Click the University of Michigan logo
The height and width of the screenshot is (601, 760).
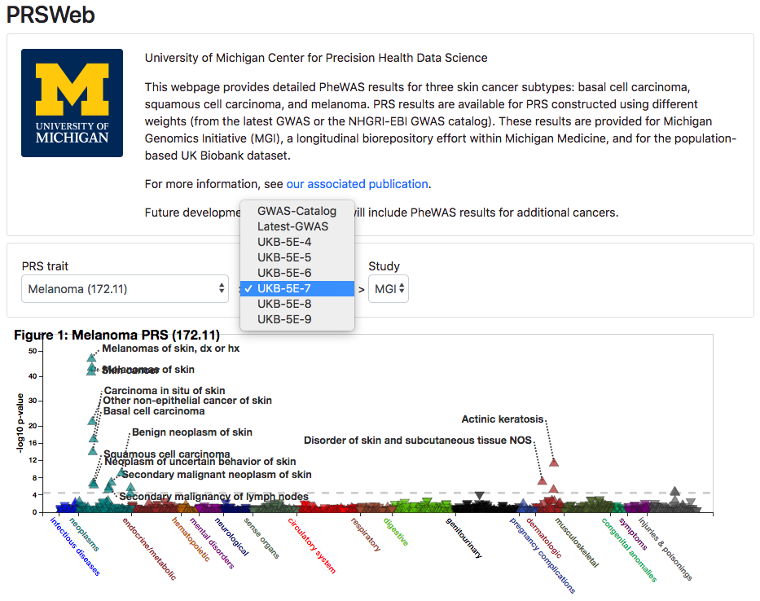pyautogui.click(x=72, y=103)
